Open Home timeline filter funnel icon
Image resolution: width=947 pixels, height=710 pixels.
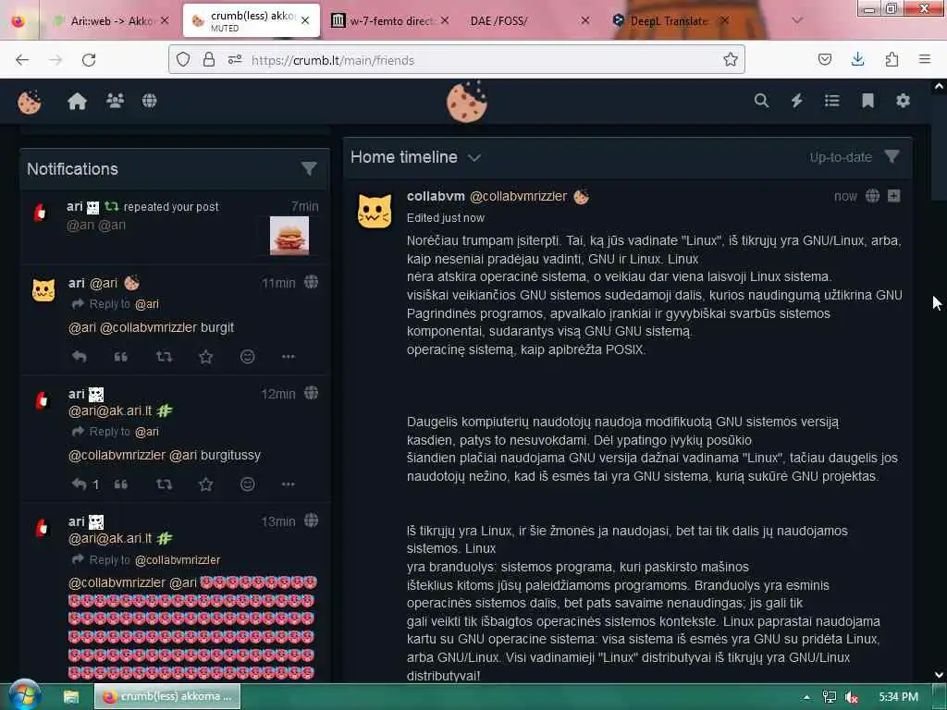pos(892,157)
